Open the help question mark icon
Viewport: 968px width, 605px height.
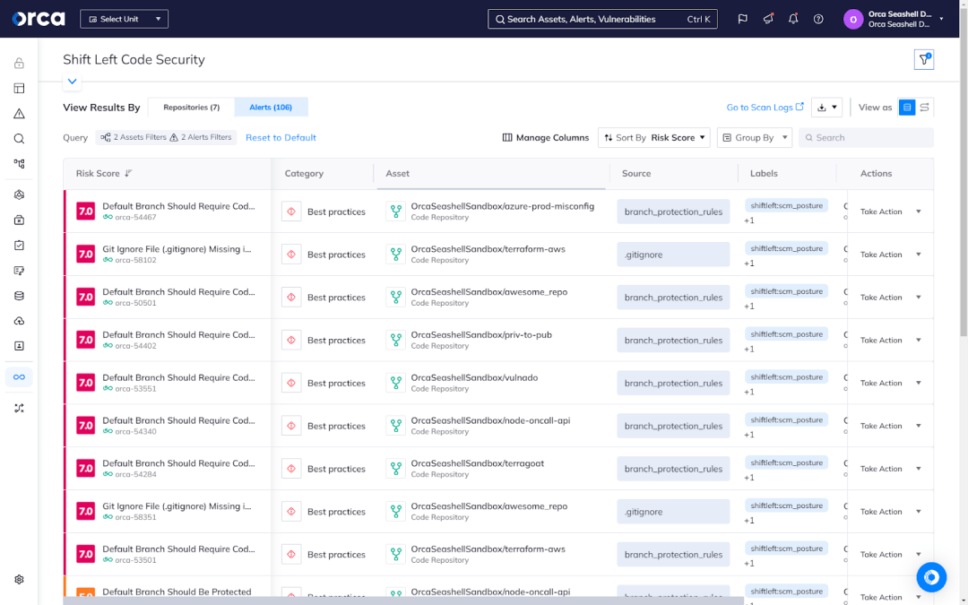click(818, 19)
